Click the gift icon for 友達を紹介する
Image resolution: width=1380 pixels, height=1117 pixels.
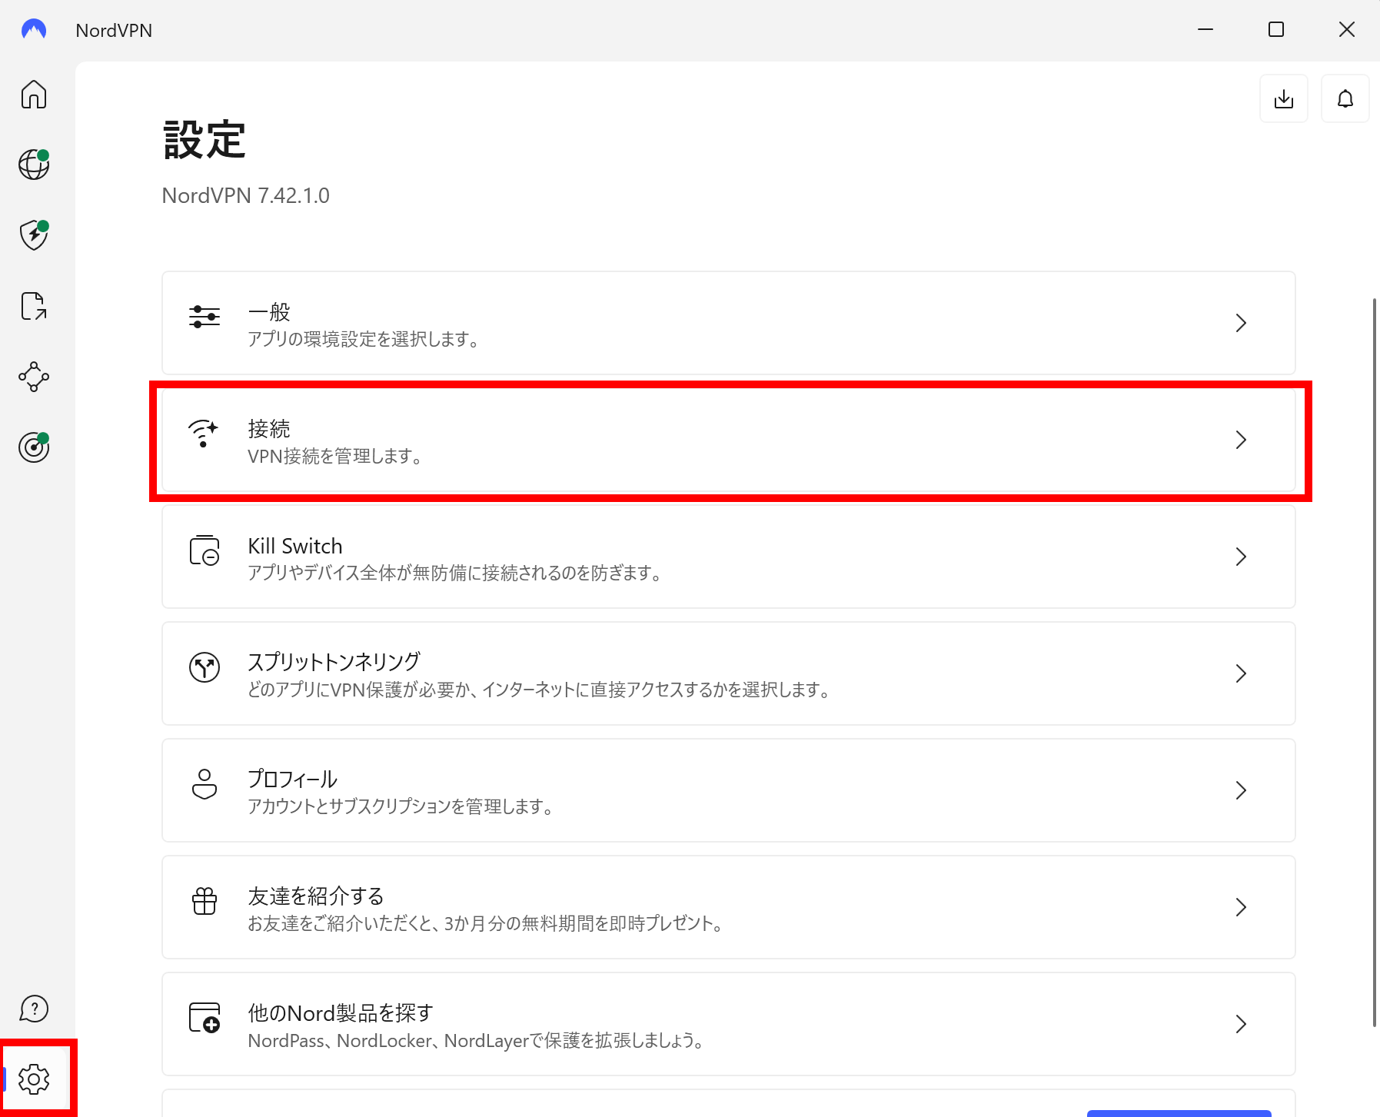pyautogui.click(x=205, y=901)
